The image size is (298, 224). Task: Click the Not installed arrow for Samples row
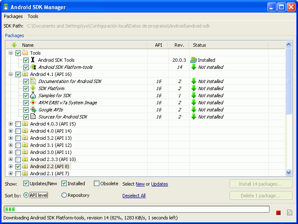pyautogui.click(x=194, y=95)
